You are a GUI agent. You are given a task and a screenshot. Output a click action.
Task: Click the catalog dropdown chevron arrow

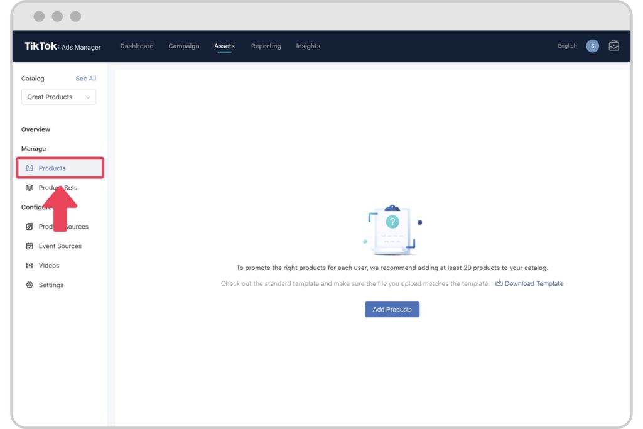coord(88,97)
